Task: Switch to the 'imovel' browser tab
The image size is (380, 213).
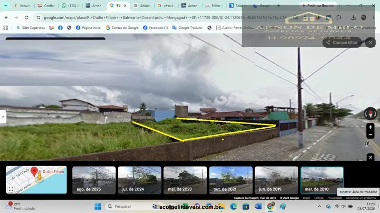Action: click(22, 6)
